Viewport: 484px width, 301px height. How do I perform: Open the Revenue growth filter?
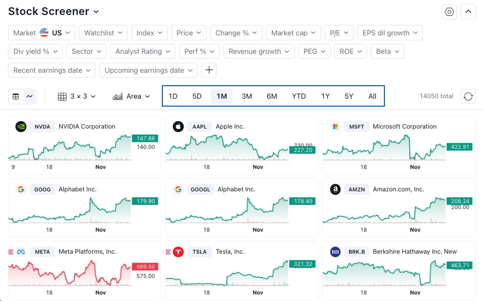259,51
